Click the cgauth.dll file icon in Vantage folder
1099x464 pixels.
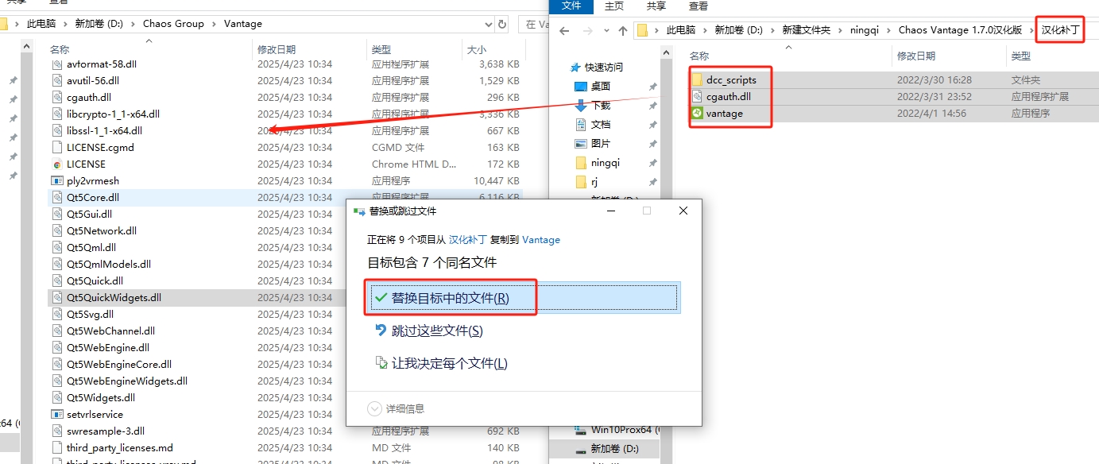point(57,97)
